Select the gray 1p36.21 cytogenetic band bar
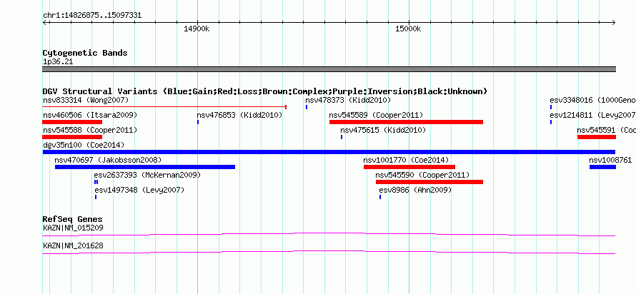636x294 pixels. coord(329,69)
